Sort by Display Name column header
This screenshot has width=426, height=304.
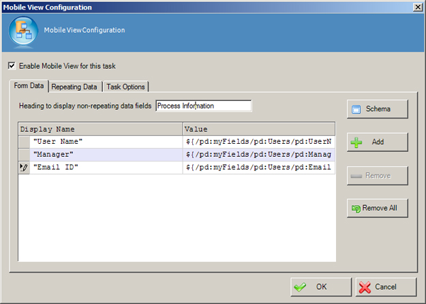[x=100, y=129]
